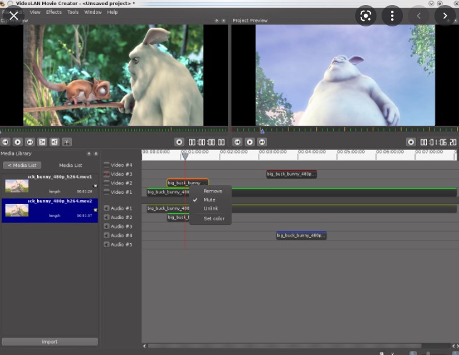Play the project in Project Preview
Image resolution: width=459 pixels, height=355 pixels.
(250, 142)
